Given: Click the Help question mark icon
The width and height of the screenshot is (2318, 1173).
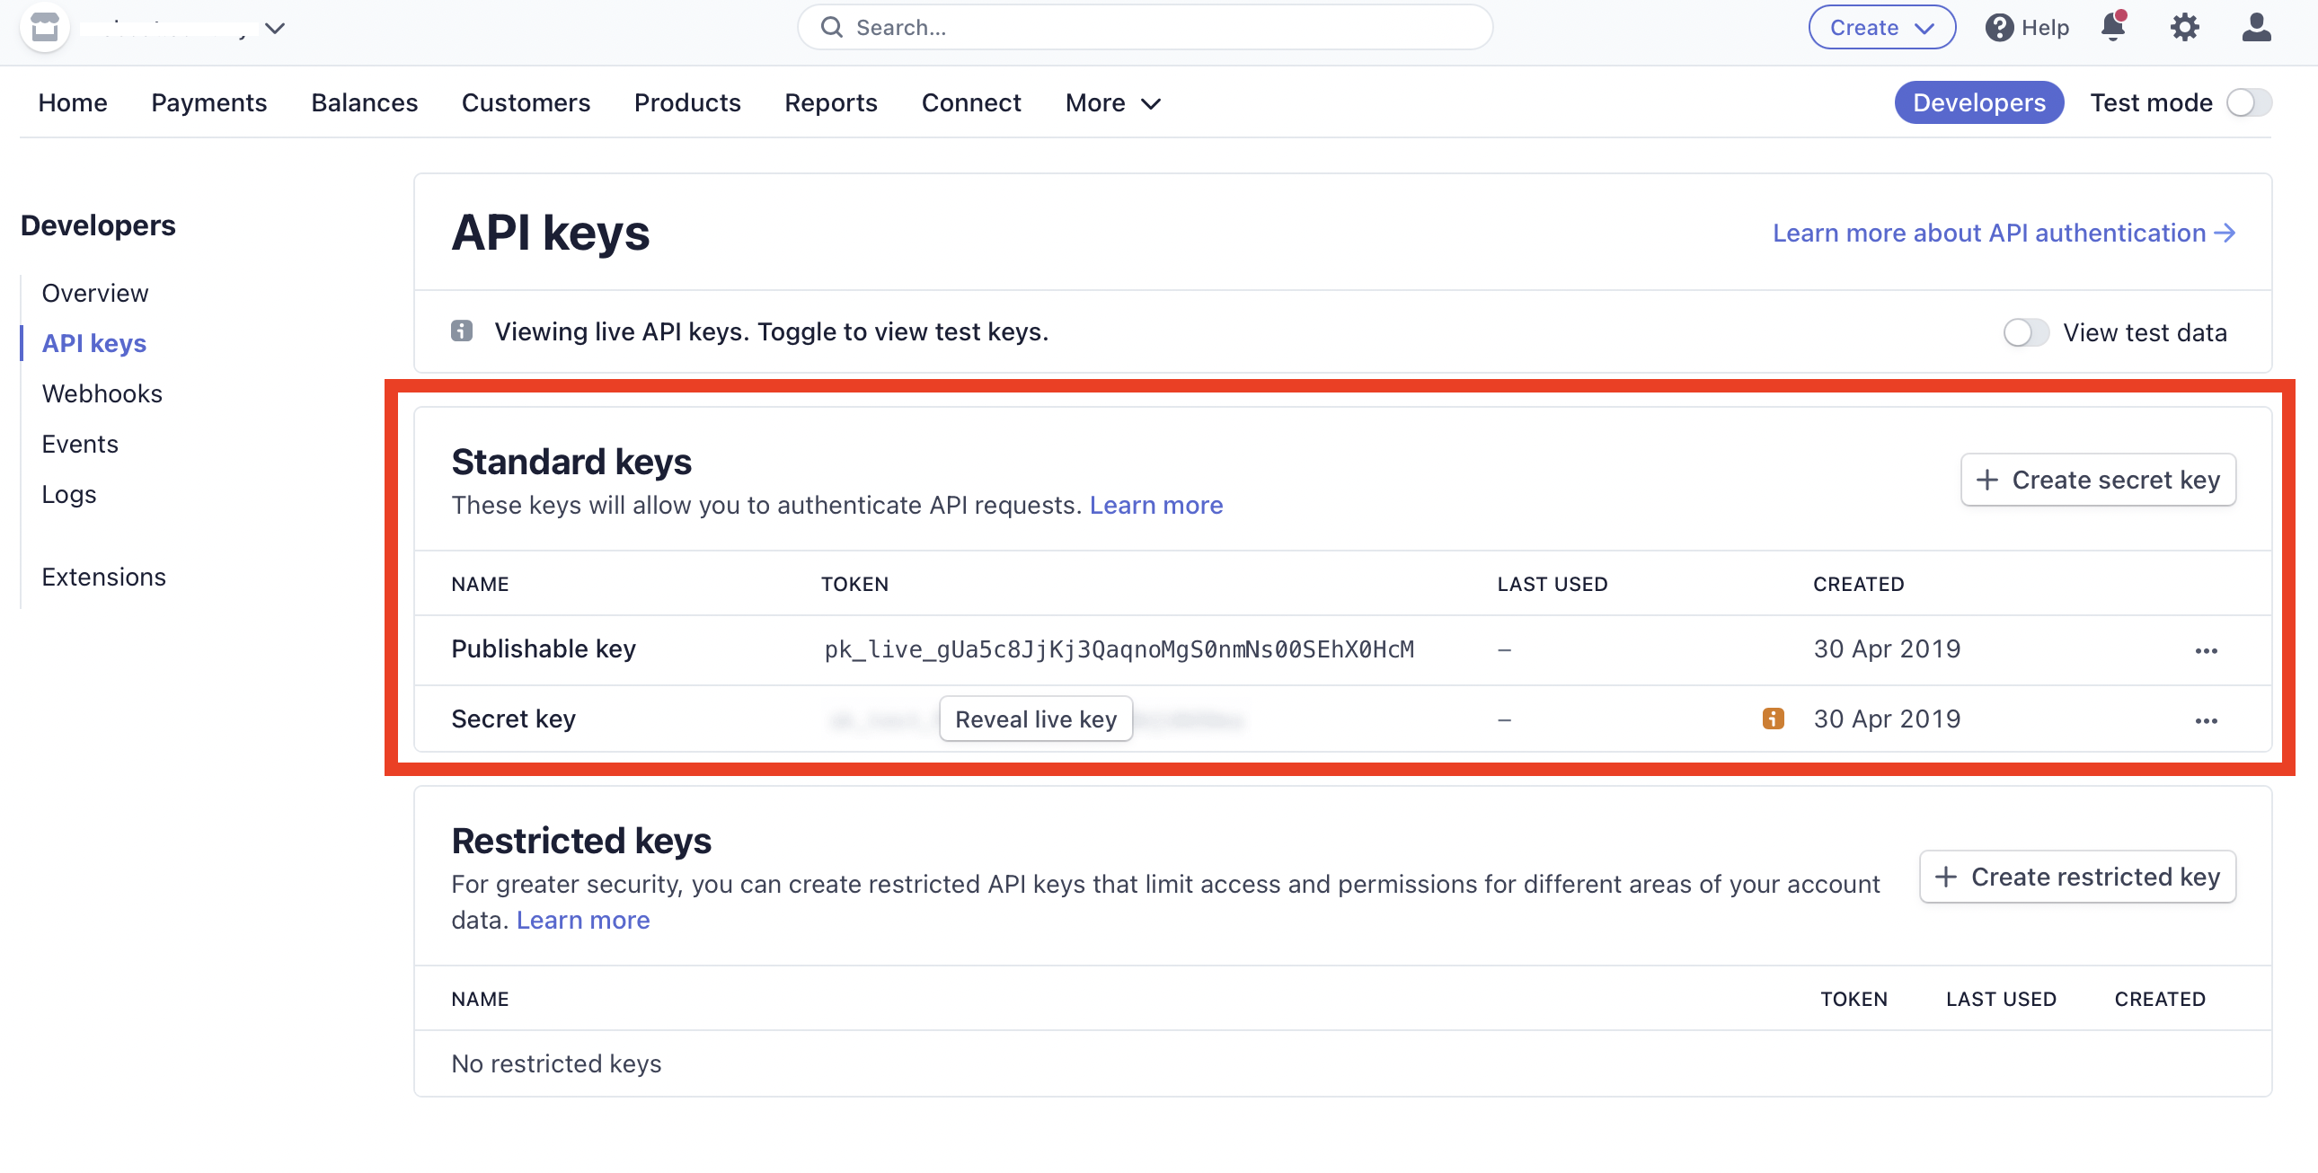Looking at the screenshot, I should coord(1998,28).
